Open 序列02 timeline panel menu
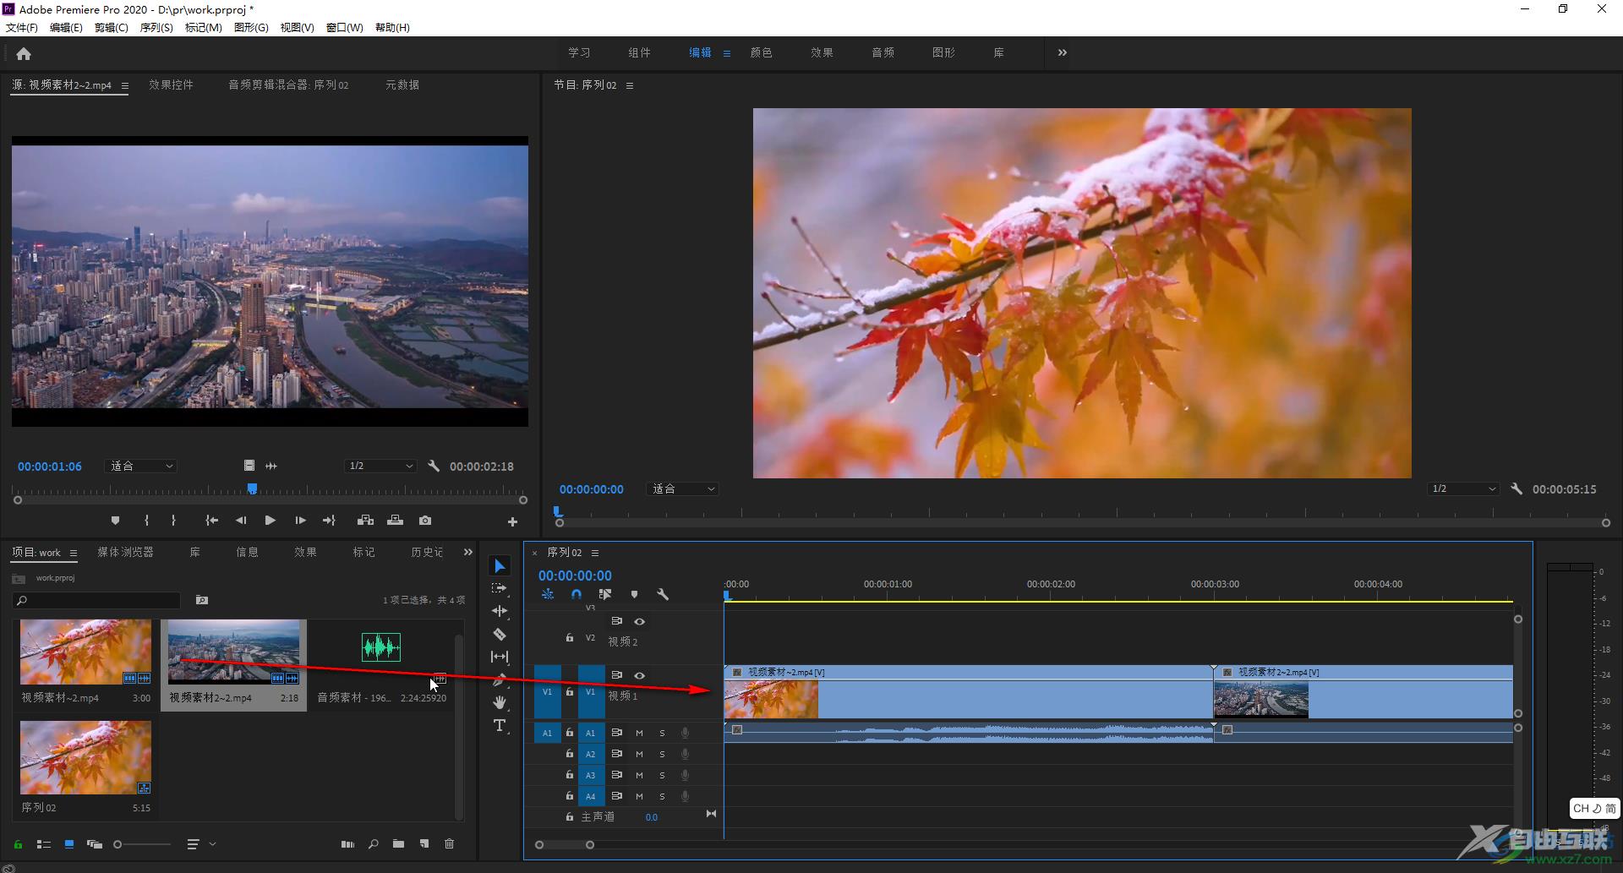 [595, 553]
